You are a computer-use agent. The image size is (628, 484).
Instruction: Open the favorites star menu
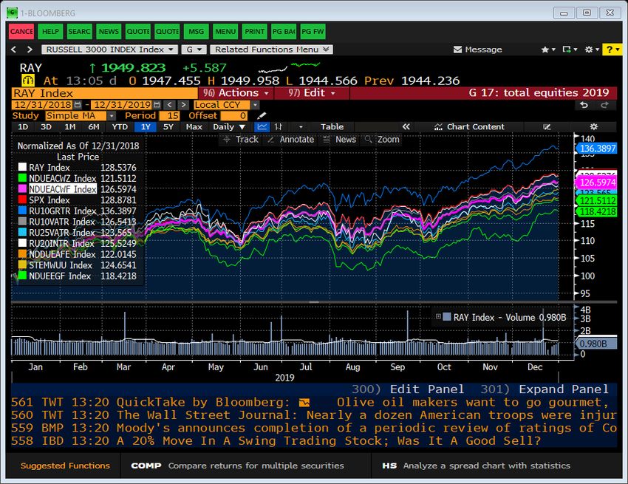pyautogui.click(x=548, y=50)
